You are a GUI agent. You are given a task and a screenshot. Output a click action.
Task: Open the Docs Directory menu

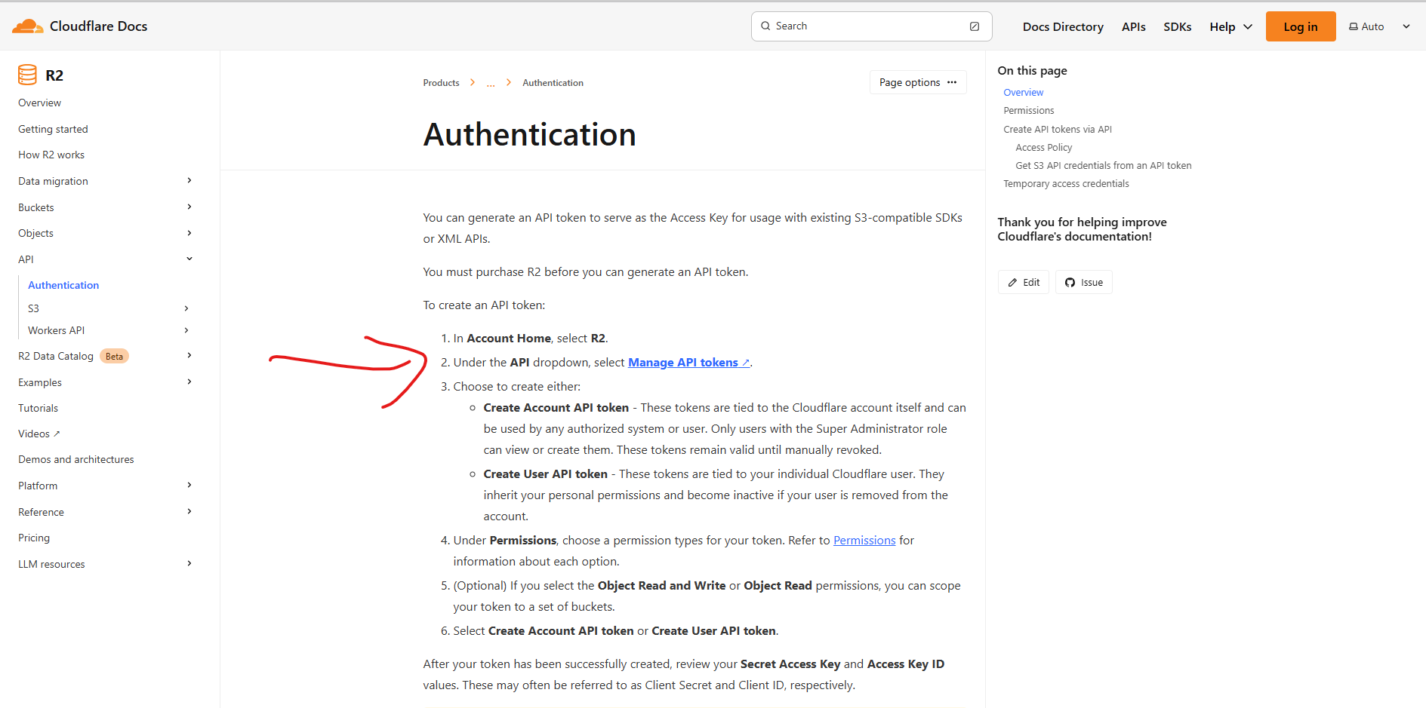1063,26
